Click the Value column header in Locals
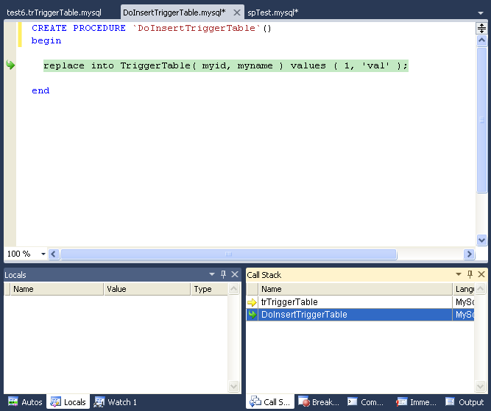This screenshot has width=491, height=411. click(x=117, y=290)
